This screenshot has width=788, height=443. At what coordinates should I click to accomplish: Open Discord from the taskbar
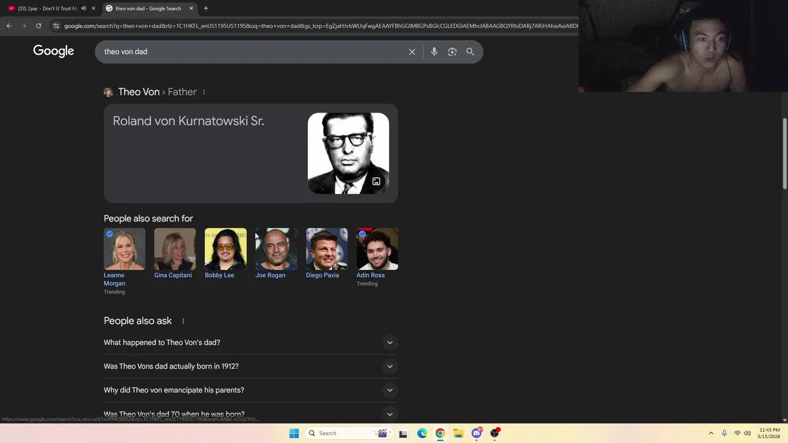click(x=476, y=433)
